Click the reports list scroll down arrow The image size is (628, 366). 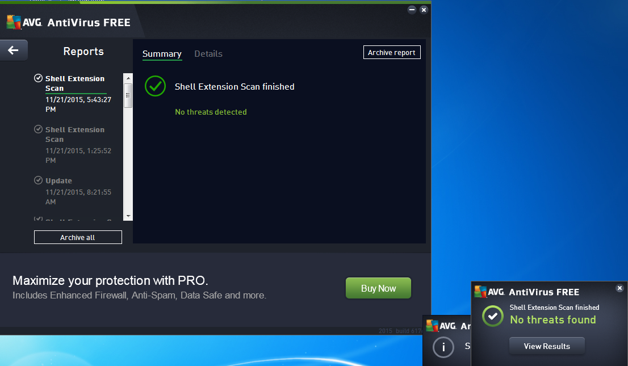[x=128, y=216]
